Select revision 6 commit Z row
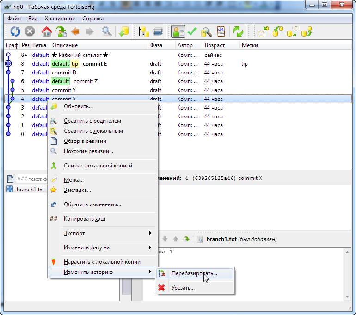Viewport: 356px width, 315px height. point(178,81)
